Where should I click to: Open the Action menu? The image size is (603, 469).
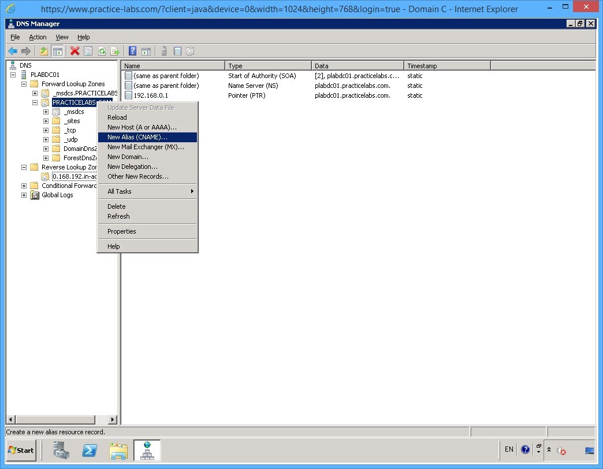coord(38,37)
